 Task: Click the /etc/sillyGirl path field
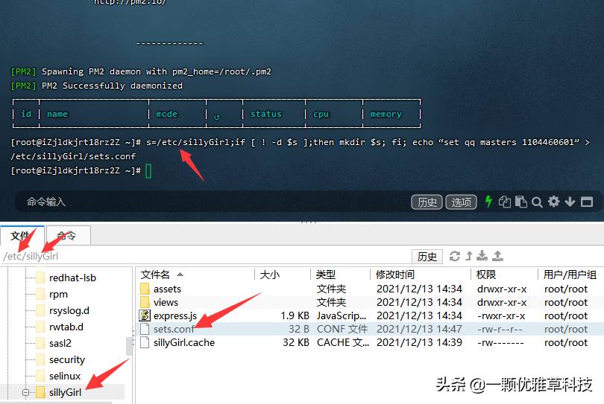[x=206, y=257]
